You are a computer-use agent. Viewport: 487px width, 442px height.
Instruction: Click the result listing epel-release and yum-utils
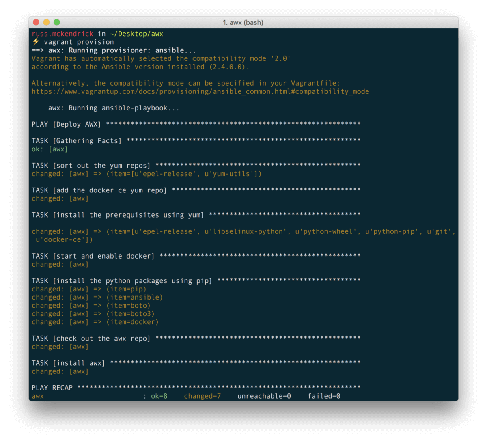pyautogui.click(x=147, y=174)
